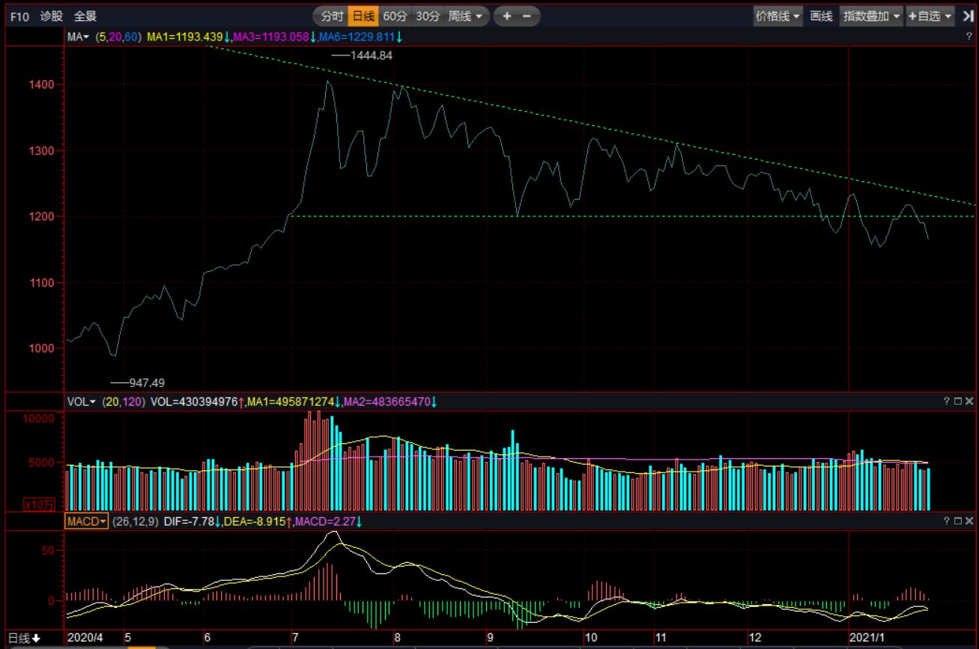Switch to the 全景 panorama view

pyautogui.click(x=85, y=16)
